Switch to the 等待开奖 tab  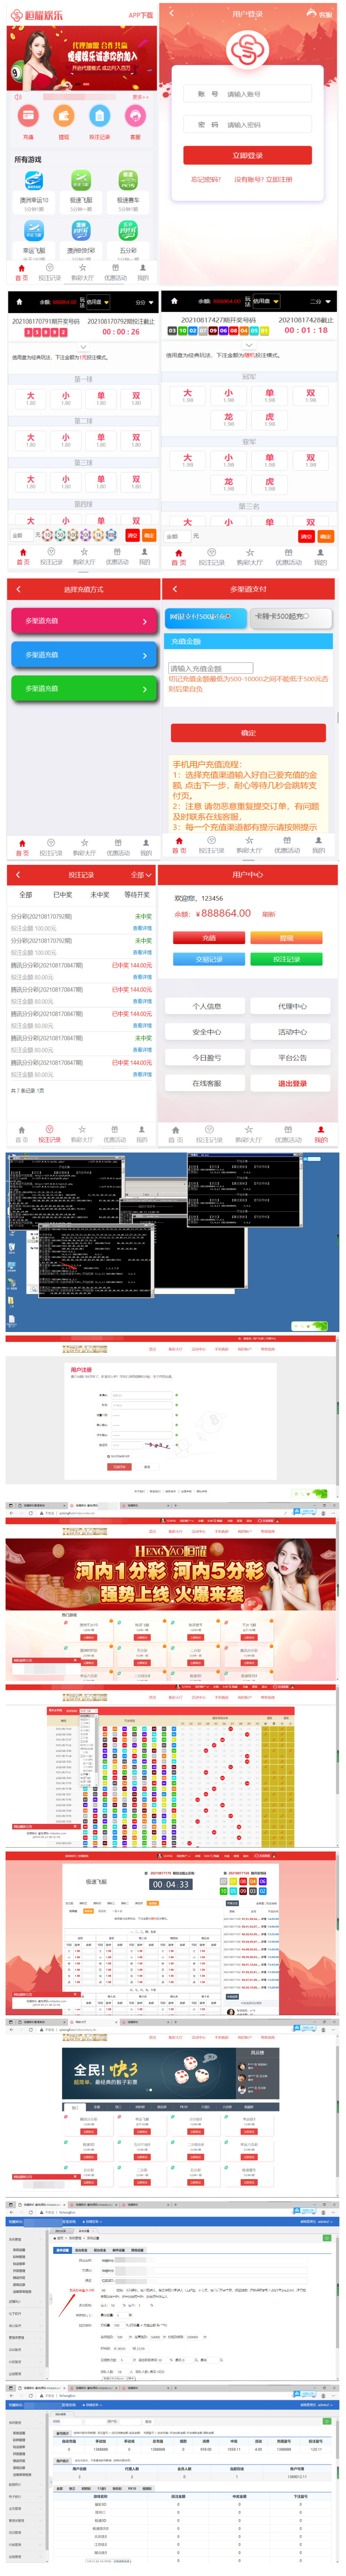tap(137, 895)
